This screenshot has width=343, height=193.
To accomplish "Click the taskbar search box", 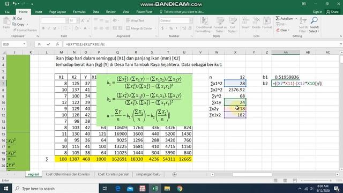I will [55, 188].
